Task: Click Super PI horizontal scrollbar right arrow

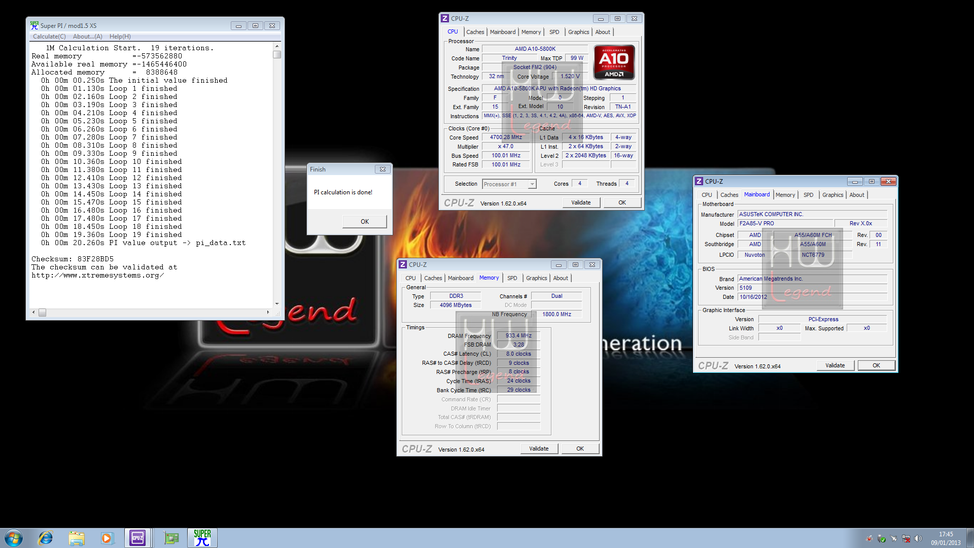Action: click(x=268, y=312)
